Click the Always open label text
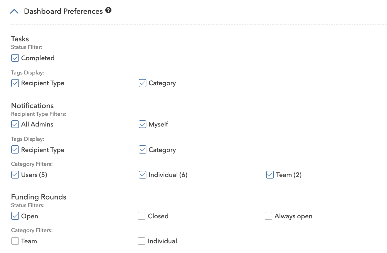This screenshot has width=387, height=253. [x=293, y=216]
